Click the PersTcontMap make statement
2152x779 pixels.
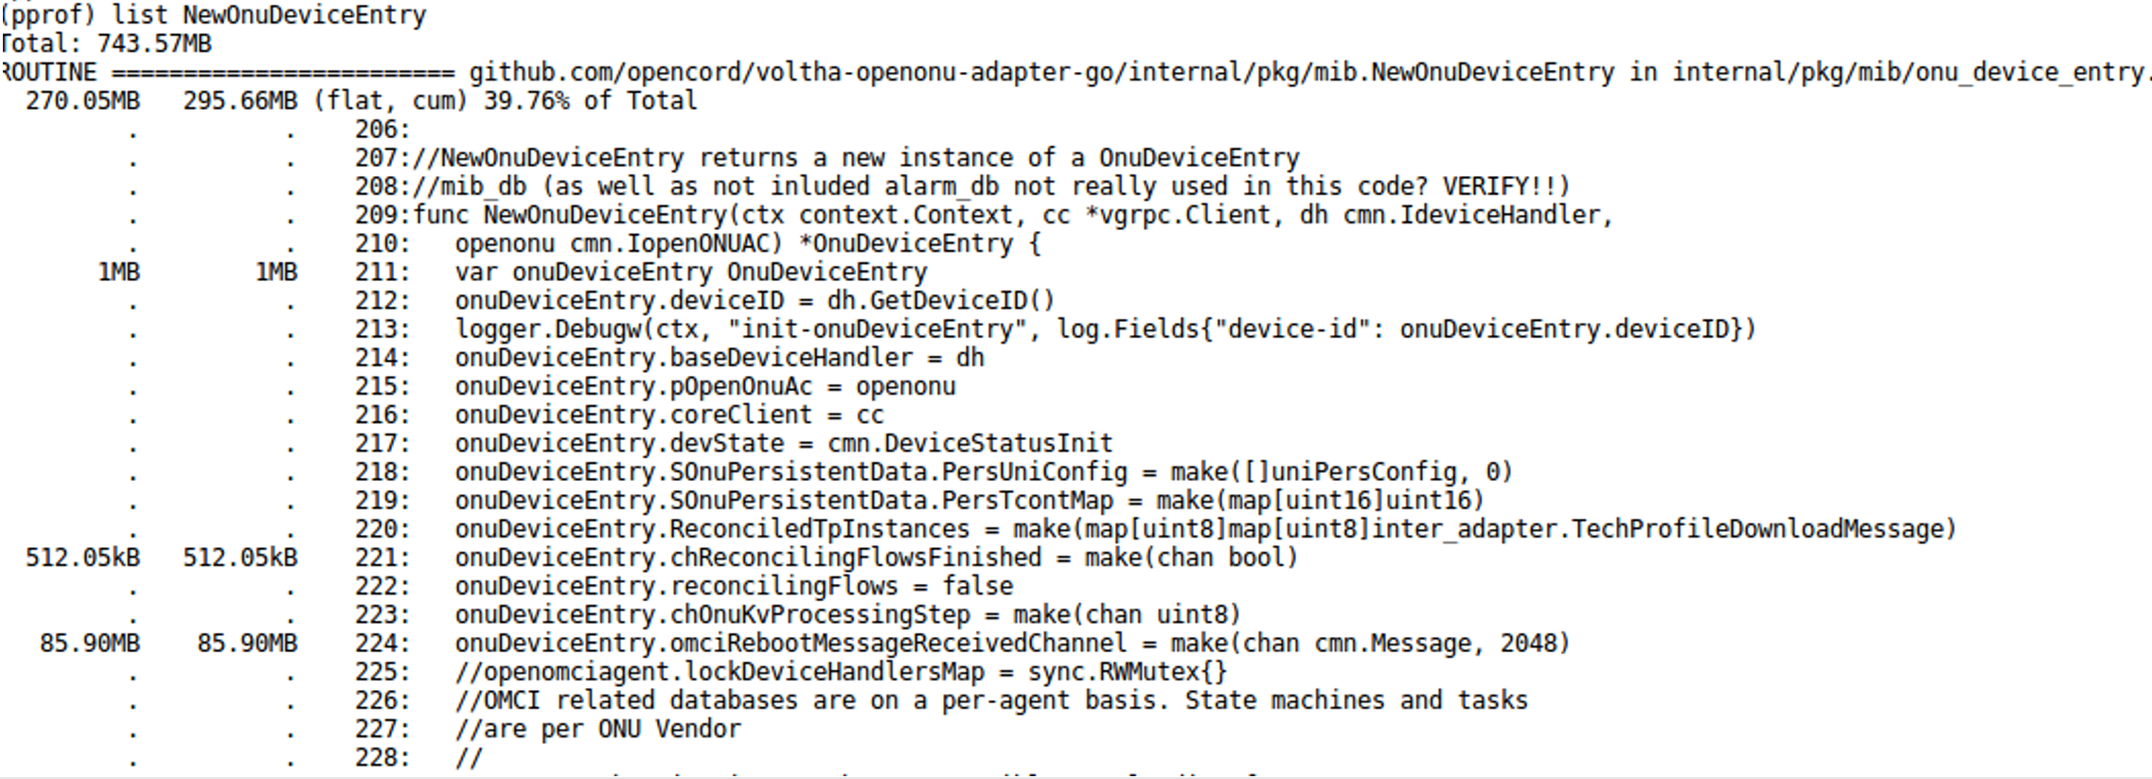click(969, 501)
